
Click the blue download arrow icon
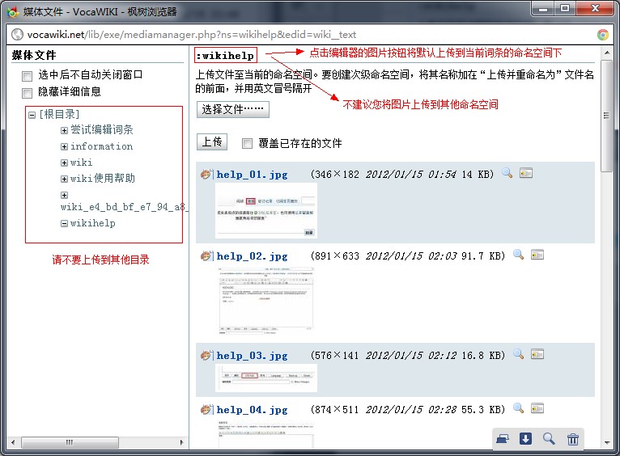point(525,439)
